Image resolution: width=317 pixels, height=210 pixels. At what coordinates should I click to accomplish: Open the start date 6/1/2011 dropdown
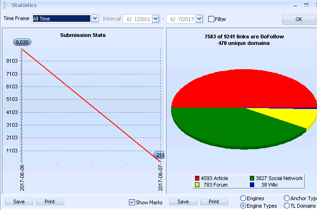[156, 19]
